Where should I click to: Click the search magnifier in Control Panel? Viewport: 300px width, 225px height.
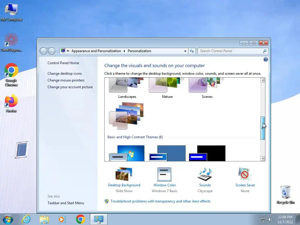click(x=265, y=51)
